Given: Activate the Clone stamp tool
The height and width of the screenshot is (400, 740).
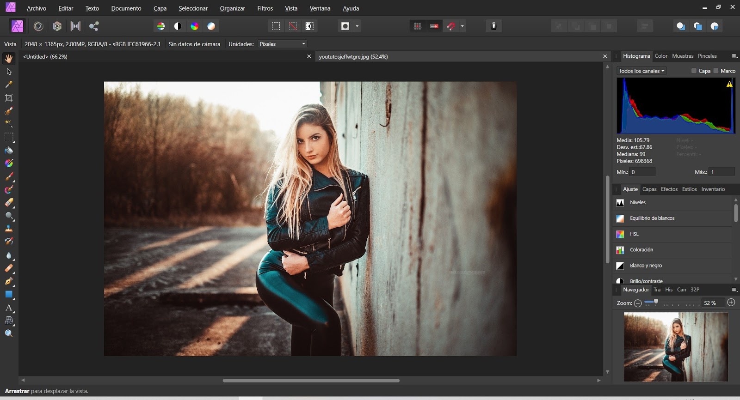Looking at the screenshot, I should (x=9, y=229).
